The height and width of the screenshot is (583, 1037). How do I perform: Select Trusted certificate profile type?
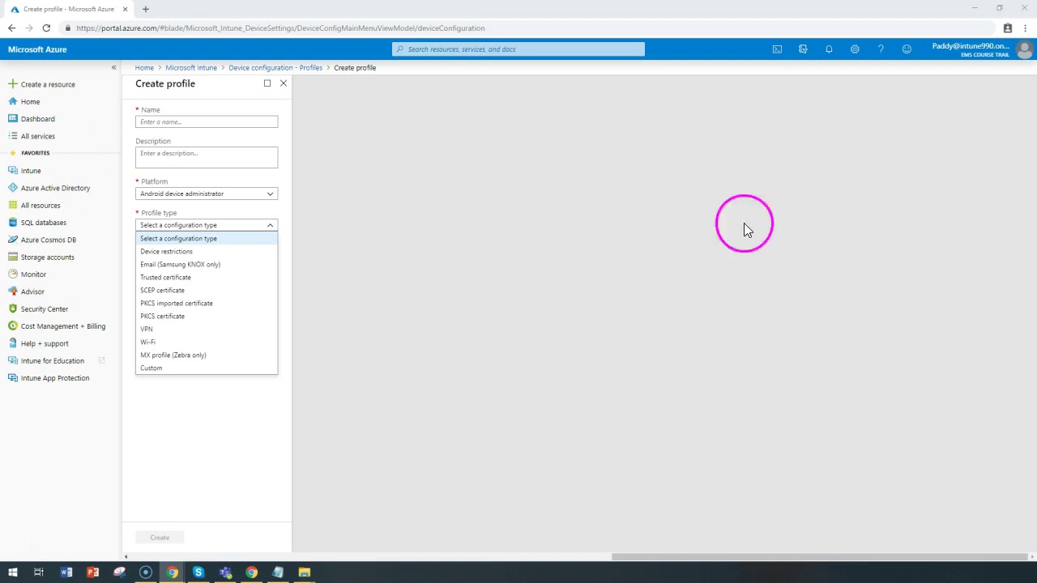(207, 278)
